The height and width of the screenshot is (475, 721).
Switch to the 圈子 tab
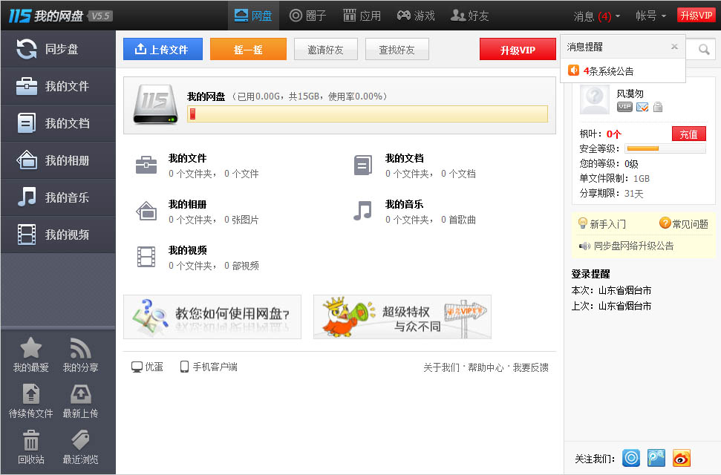(307, 16)
